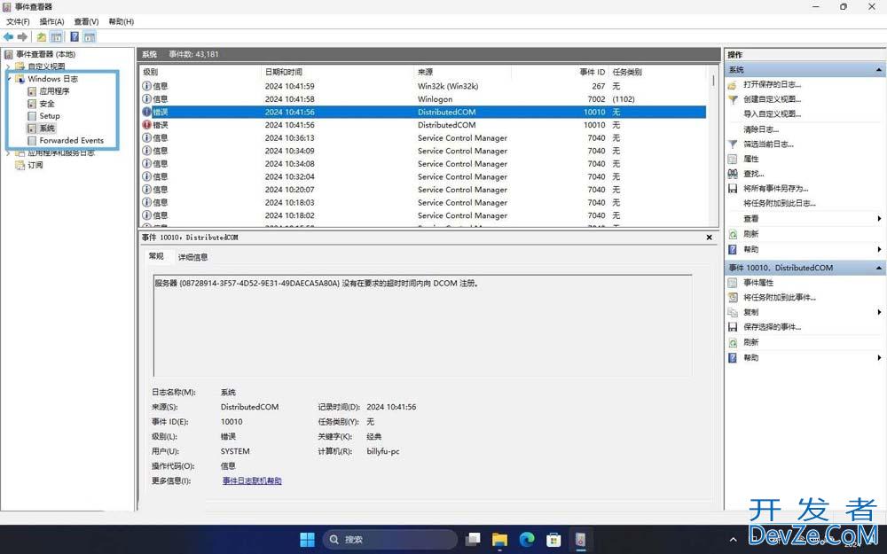Image resolution: width=887 pixels, height=554 pixels.
Task: Open the 文件(F) menu
Action: pyautogui.click(x=18, y=21)
